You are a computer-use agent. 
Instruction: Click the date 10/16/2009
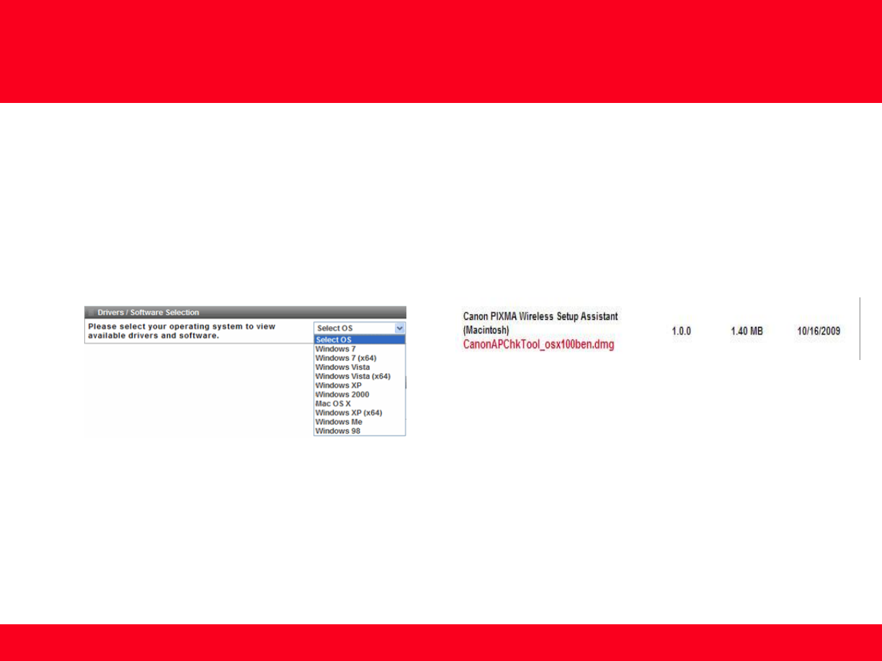point(819,331)
